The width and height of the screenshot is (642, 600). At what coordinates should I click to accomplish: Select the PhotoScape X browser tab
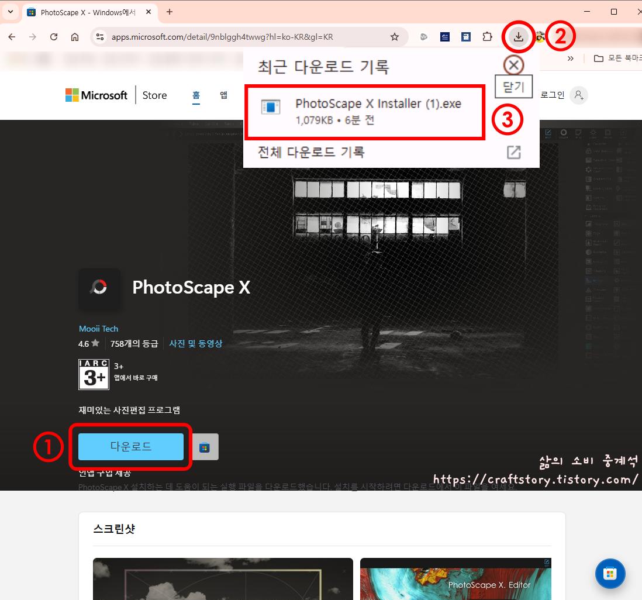click(x=89, y=12)
